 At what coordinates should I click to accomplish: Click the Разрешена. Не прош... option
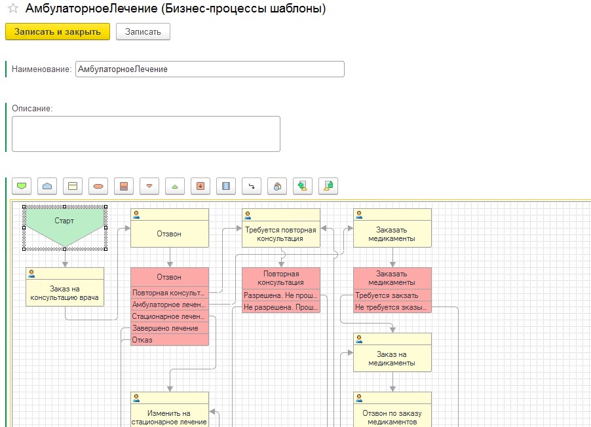[x=281, y=295]
